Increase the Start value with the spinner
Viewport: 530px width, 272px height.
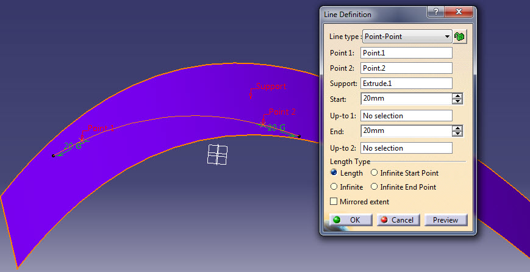click(x=457, y=96)
